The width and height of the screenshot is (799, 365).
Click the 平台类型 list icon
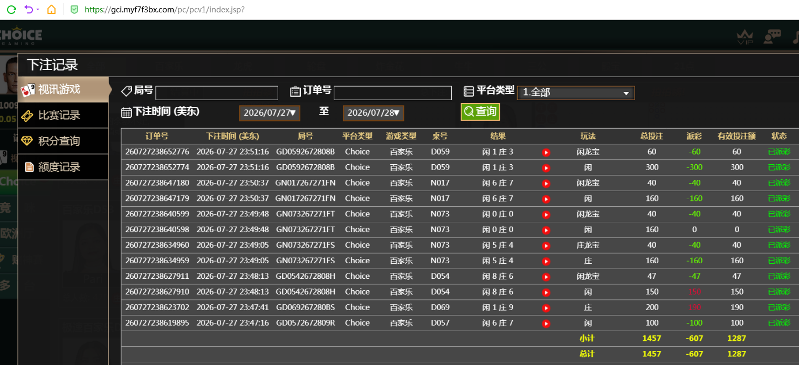tap(469, 92)
